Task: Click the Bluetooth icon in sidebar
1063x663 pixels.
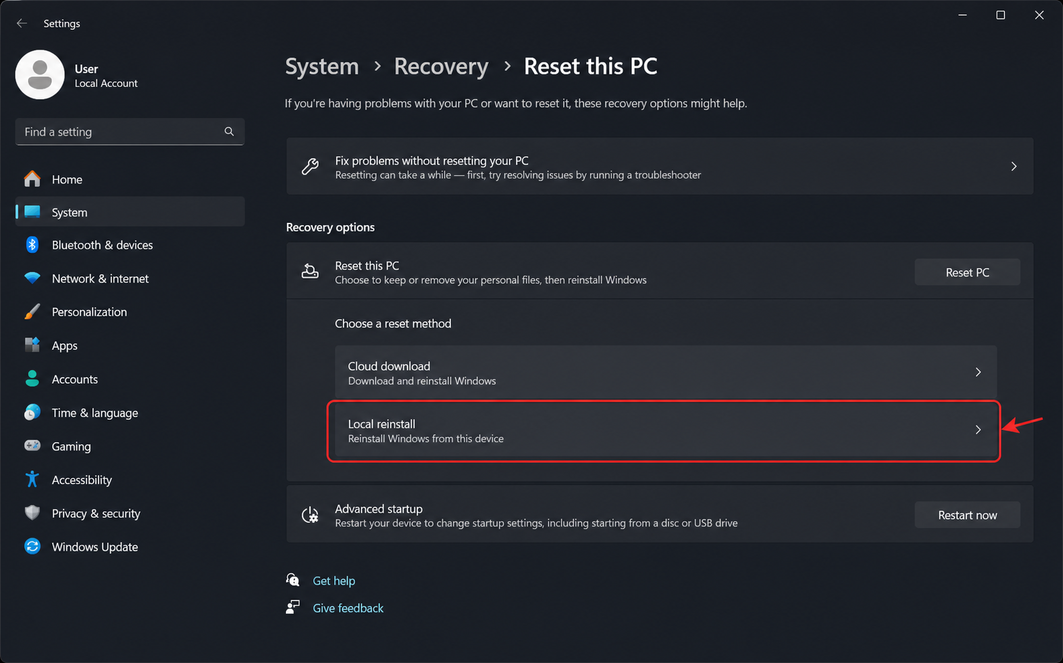Action: tap(32, 245)
